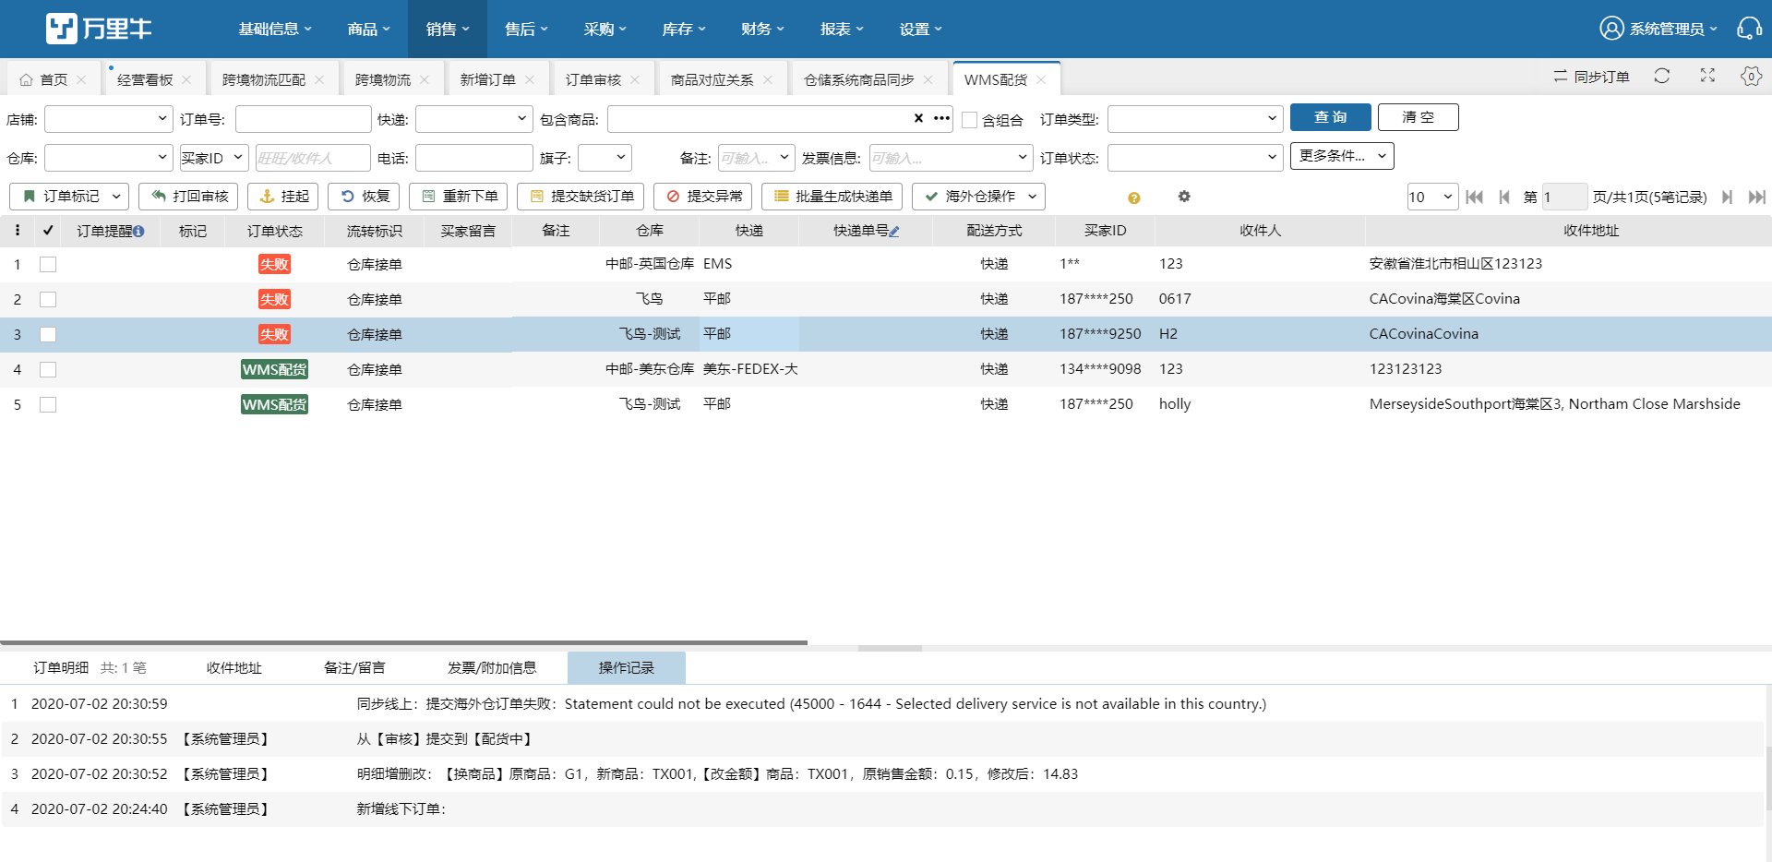This screenshot has height=862, width=1772.
Task: Close the 订单审核 tab
Action: click(x=635, y=80)
